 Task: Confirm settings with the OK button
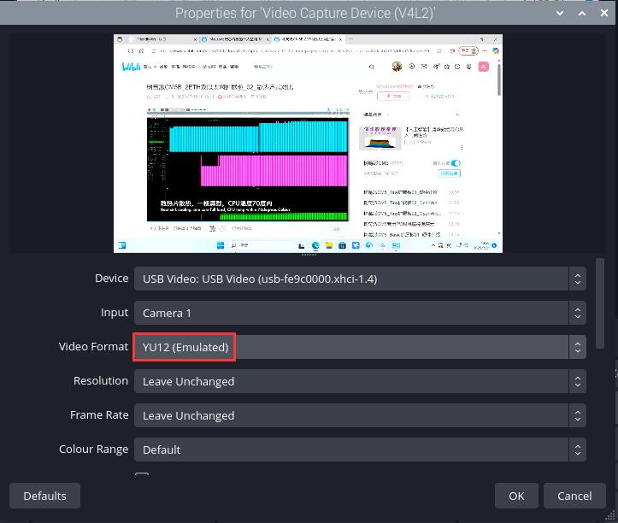[516, 496]
